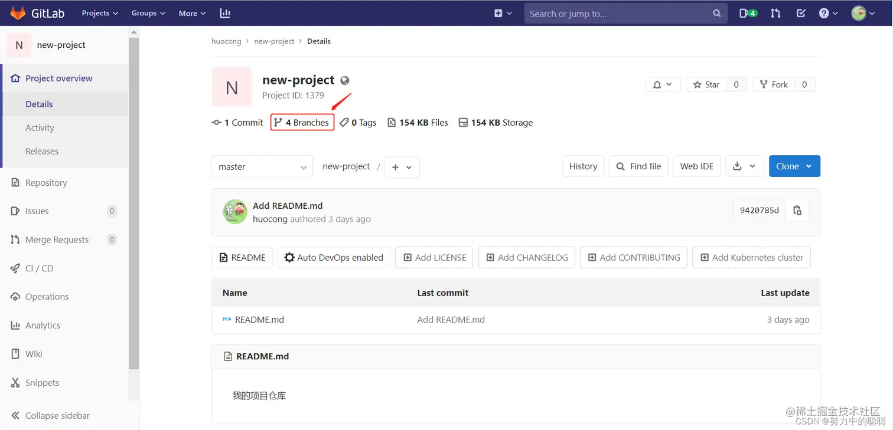This screenshot has height=430, width=893.
Task: Click the search magnifier icon
Action: pyautogui.click(x=717, y=13)
